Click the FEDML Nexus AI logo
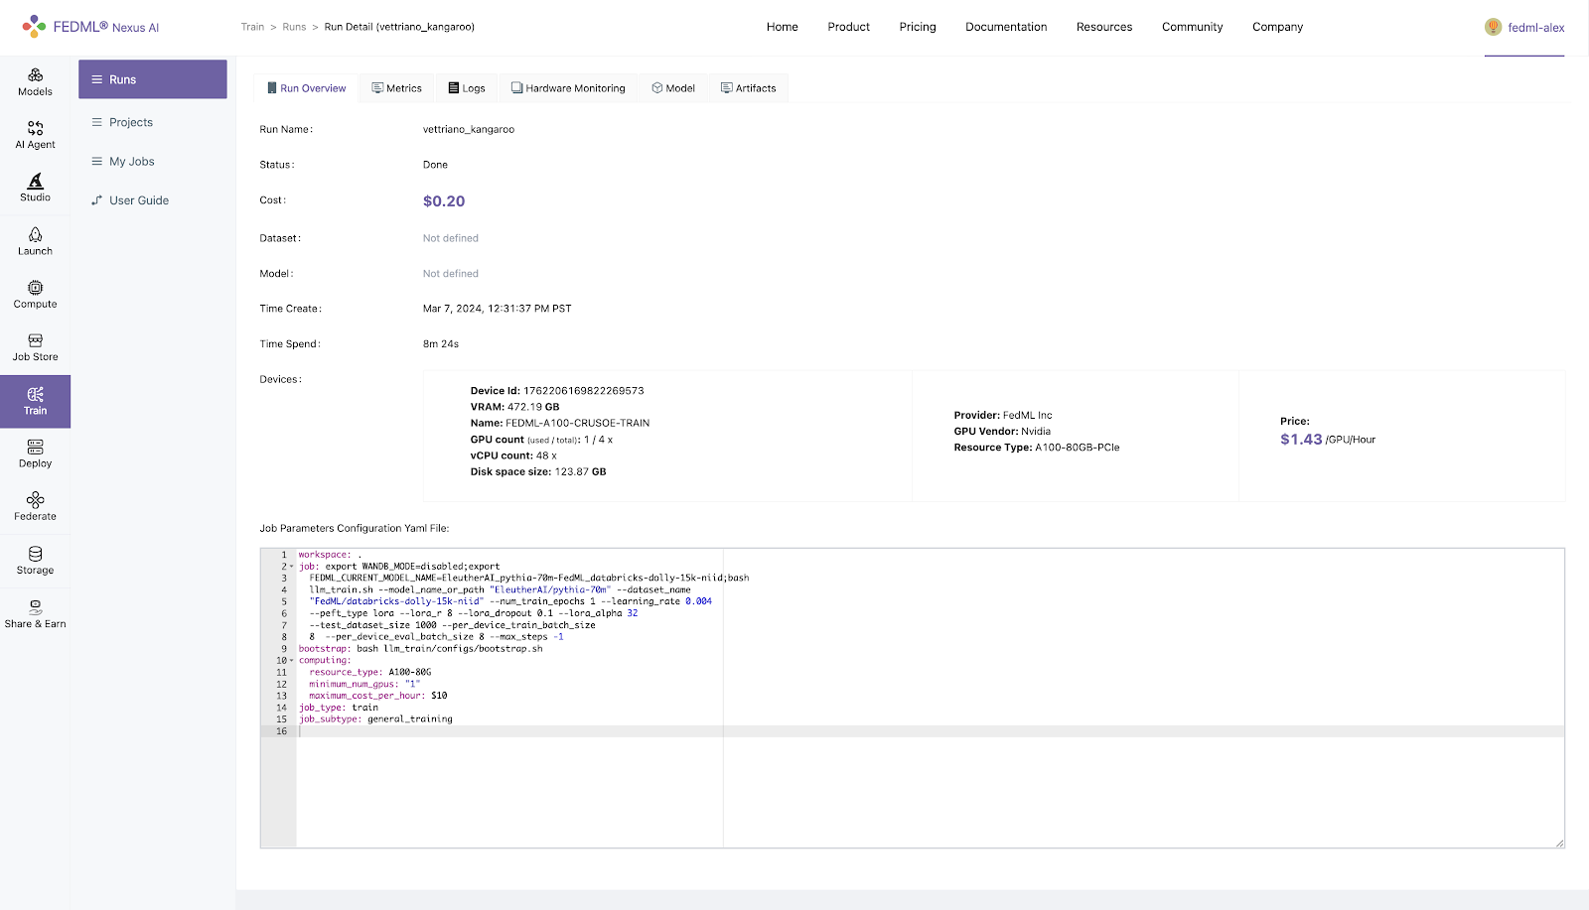The height and width of the screenshot is (910, 1589). pyautogui.click(x=90, y=27)
